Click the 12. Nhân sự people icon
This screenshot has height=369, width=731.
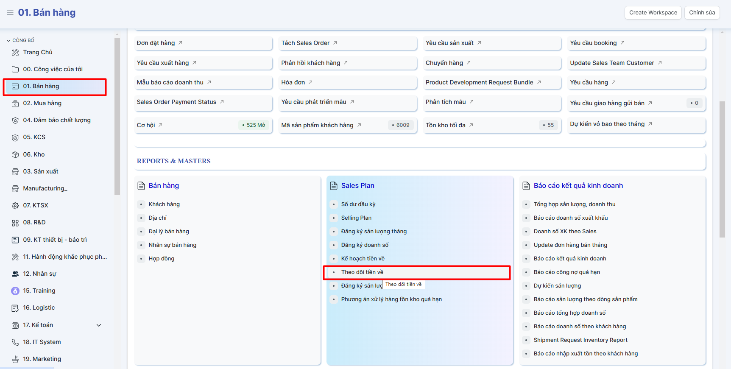[x=15, y=274]
